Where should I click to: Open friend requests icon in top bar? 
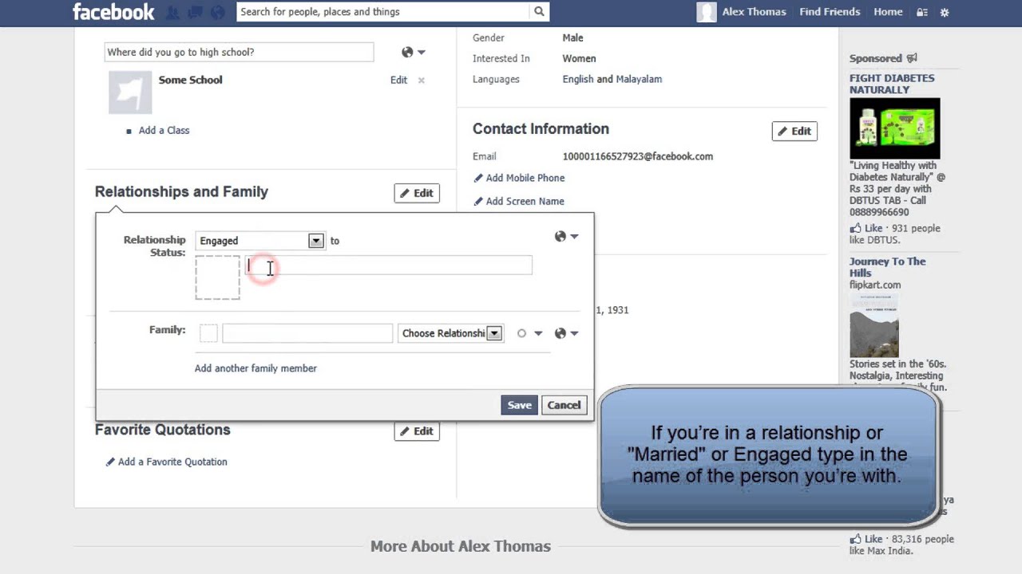click(x=172, y=12)
